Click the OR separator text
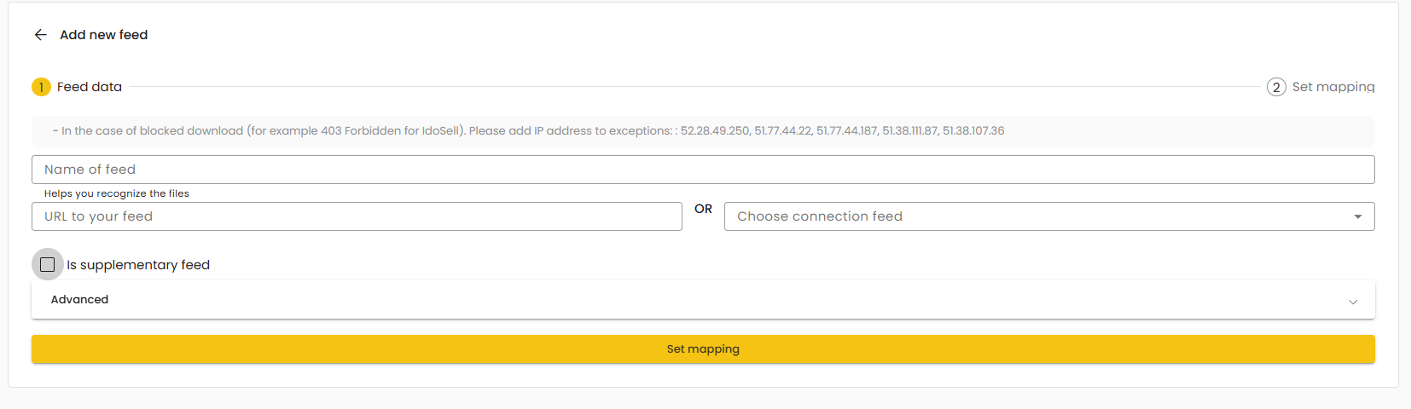The width and height of the screenshot is (1411, 409). (x=703, y=209)
